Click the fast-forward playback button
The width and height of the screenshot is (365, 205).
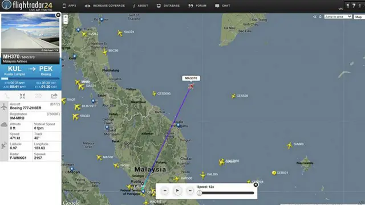tap(190, 191)
